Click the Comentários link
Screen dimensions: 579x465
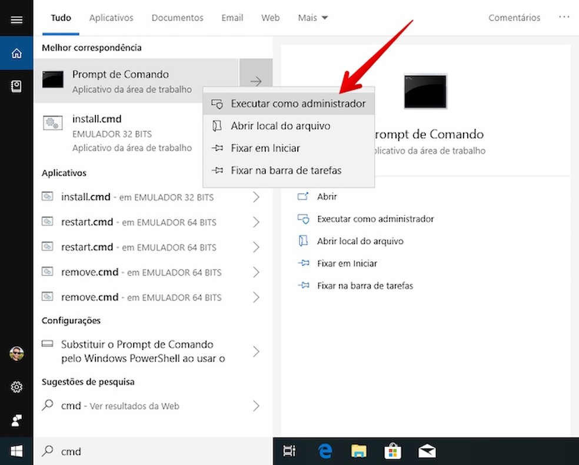click(x=514, y=18)
